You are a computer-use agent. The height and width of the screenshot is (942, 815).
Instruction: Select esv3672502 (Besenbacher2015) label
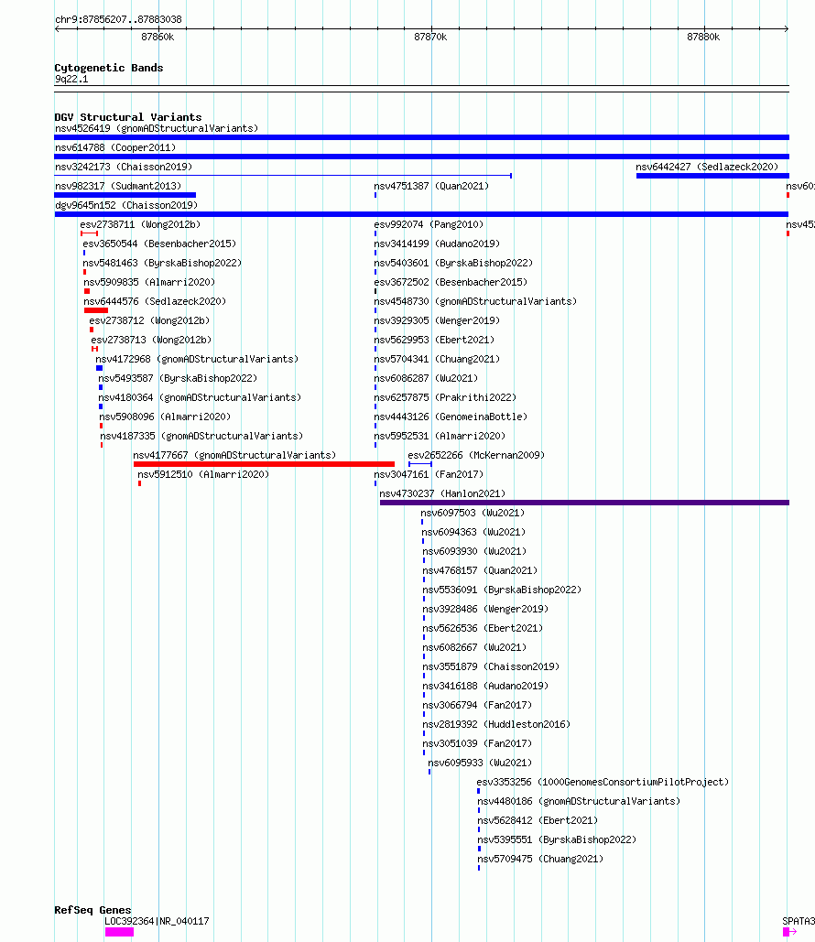(451, 282)
